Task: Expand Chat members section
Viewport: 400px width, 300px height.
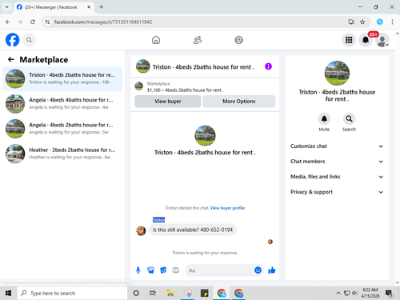Action: pos(337,162)
